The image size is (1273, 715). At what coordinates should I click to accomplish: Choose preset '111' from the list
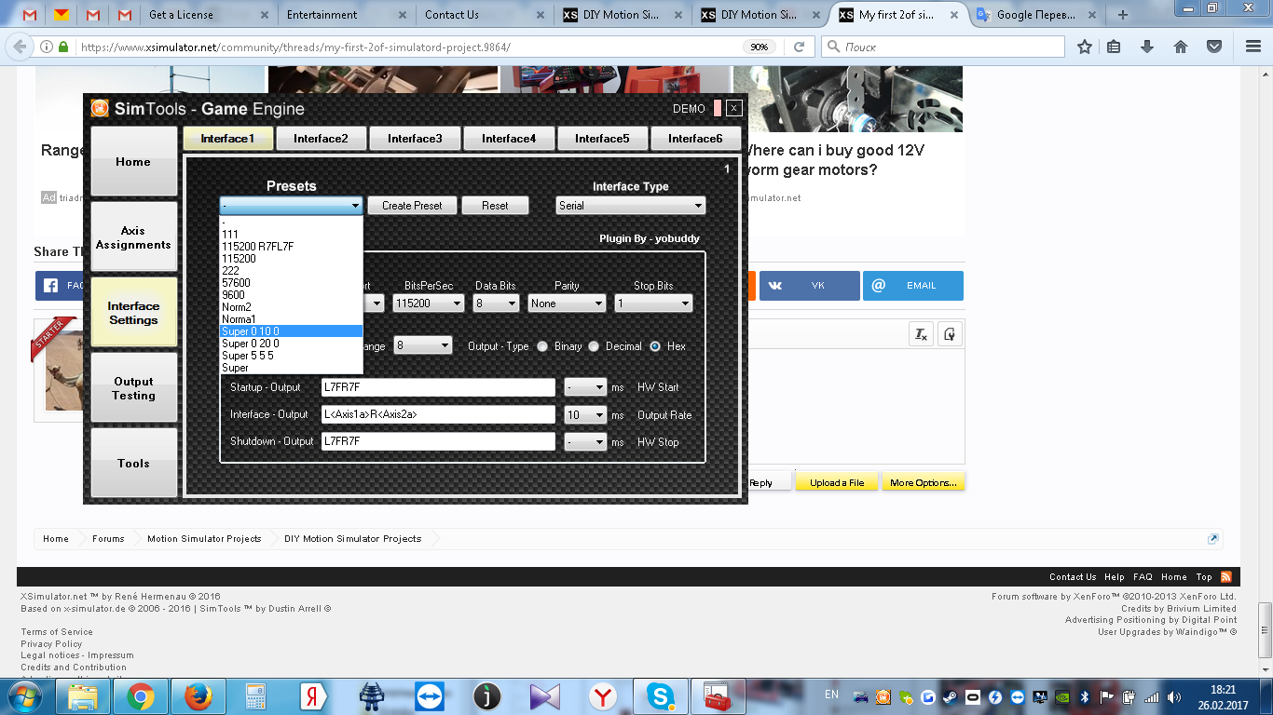[x=291, y=235]
